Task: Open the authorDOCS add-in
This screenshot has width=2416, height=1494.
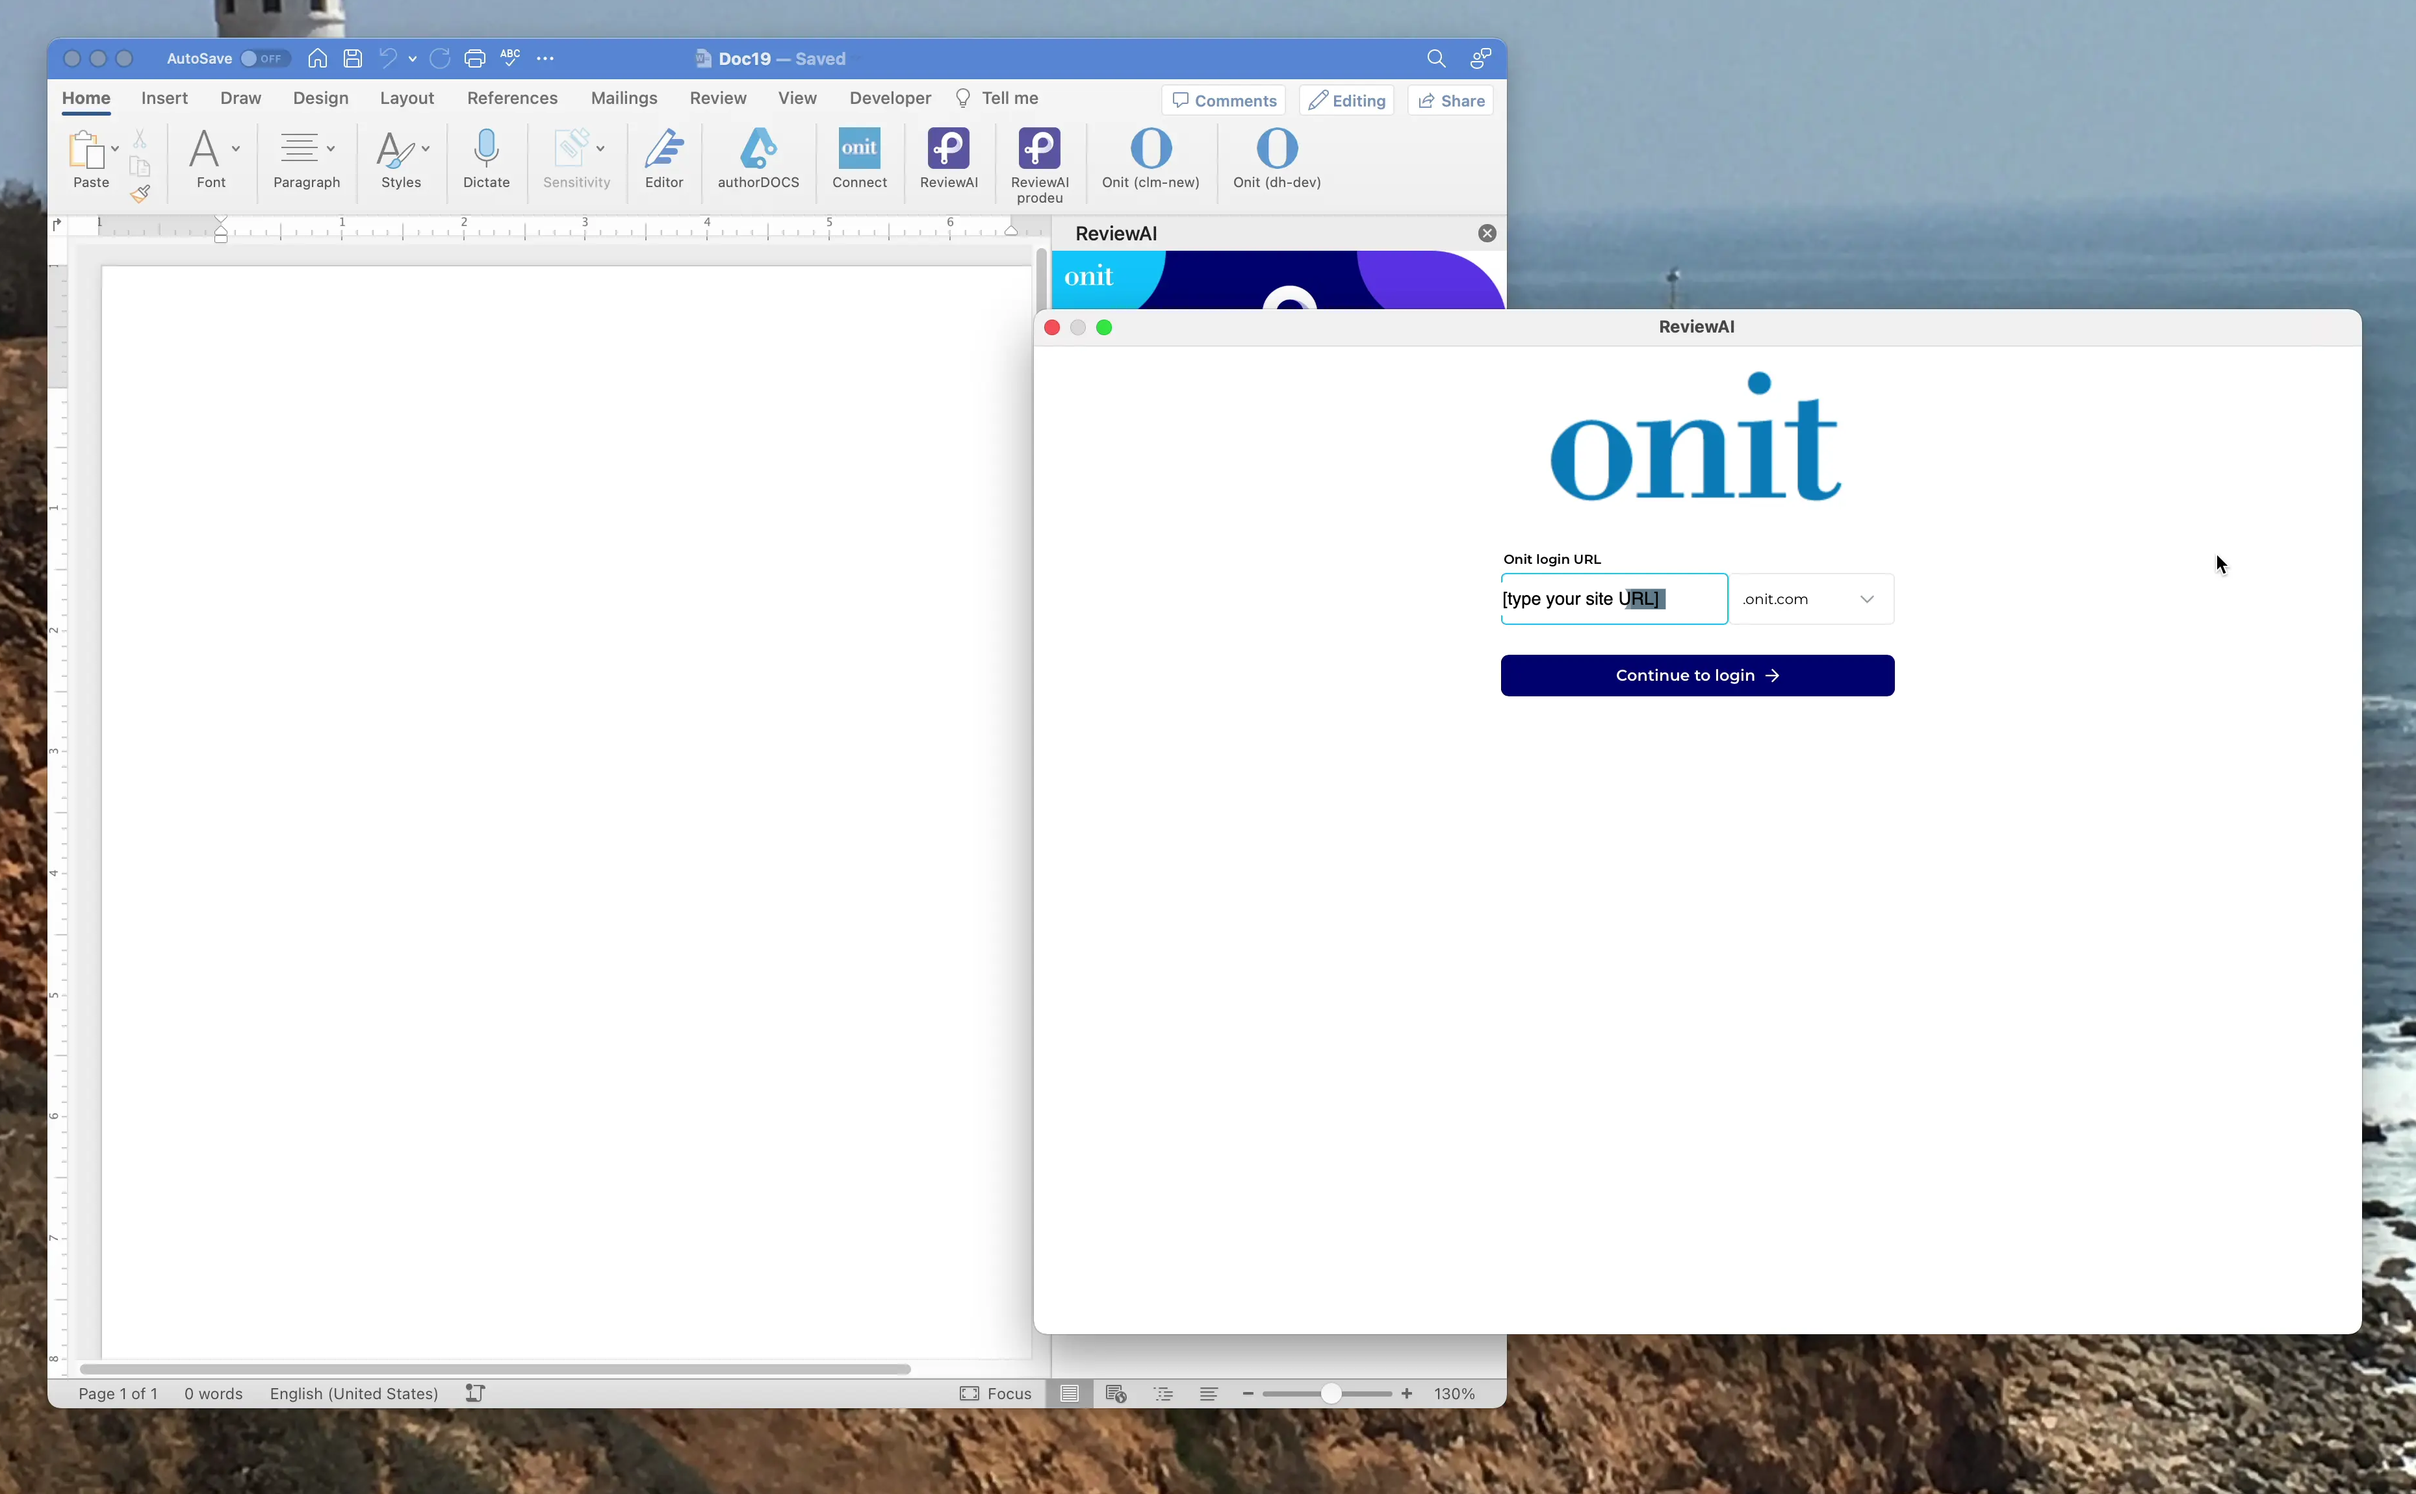Action: (758, 158)
